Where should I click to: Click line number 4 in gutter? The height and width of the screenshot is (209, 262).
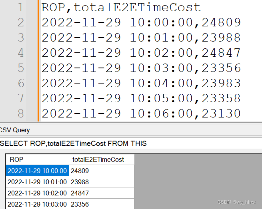pos(21,53)
